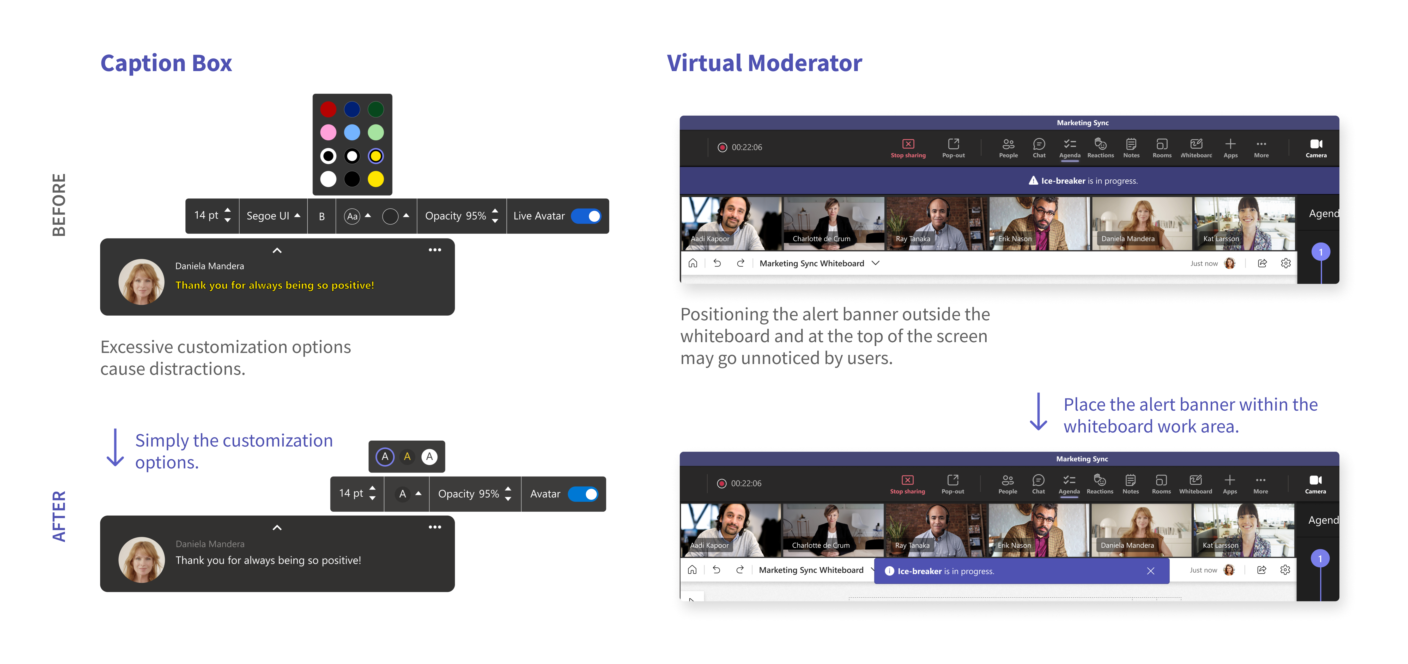The image size is (1408, 664).
Task: Click Stop sharing in the bottom meeting toolbar
Action: [907, 484]
